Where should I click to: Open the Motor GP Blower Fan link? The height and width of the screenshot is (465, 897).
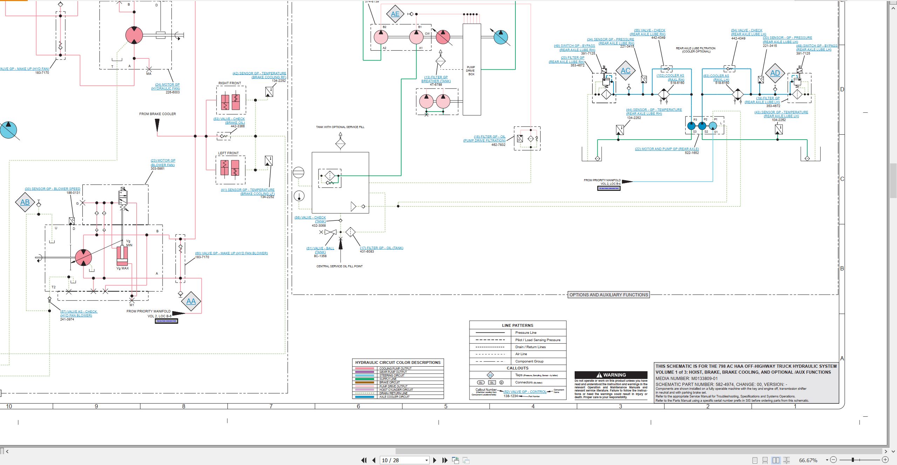(x=163, y=163)
